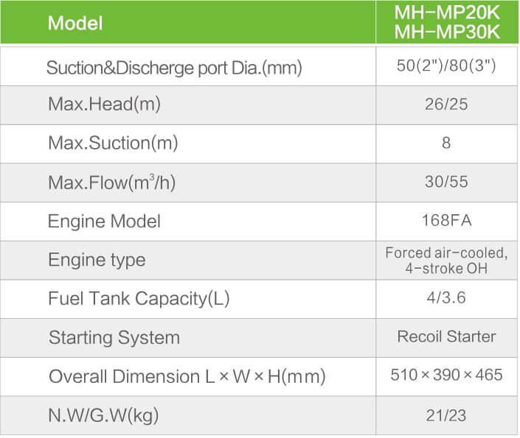Viewport: 520px width, 438px height.
Task: Click the Starting System row label
Action: point(114,338)
